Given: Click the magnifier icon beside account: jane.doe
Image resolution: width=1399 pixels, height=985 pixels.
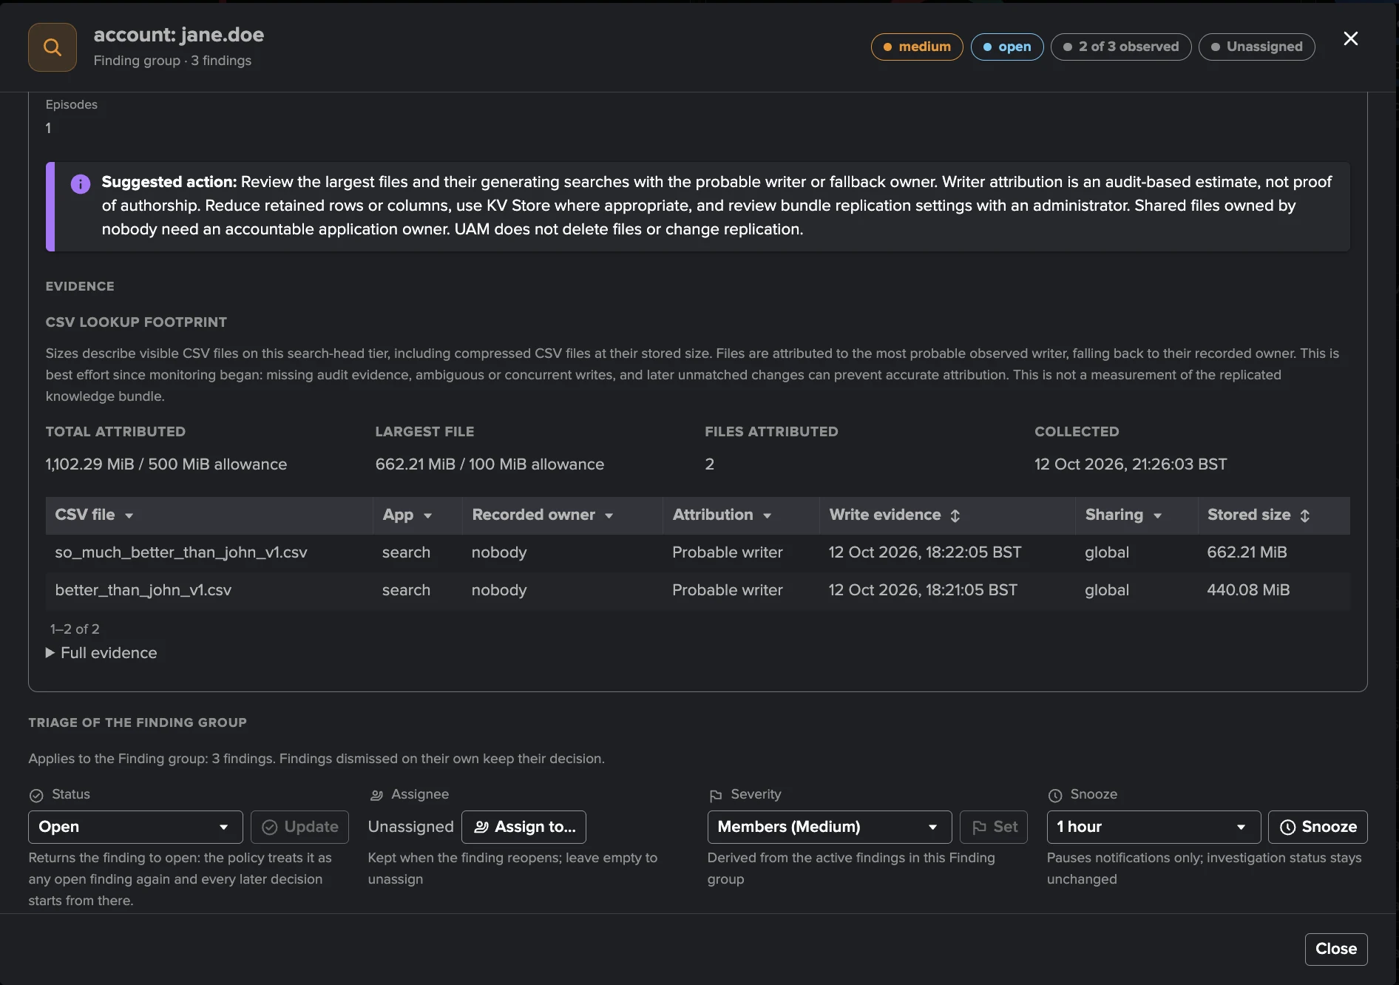Looking at the screenshot, I should (52, 47).
